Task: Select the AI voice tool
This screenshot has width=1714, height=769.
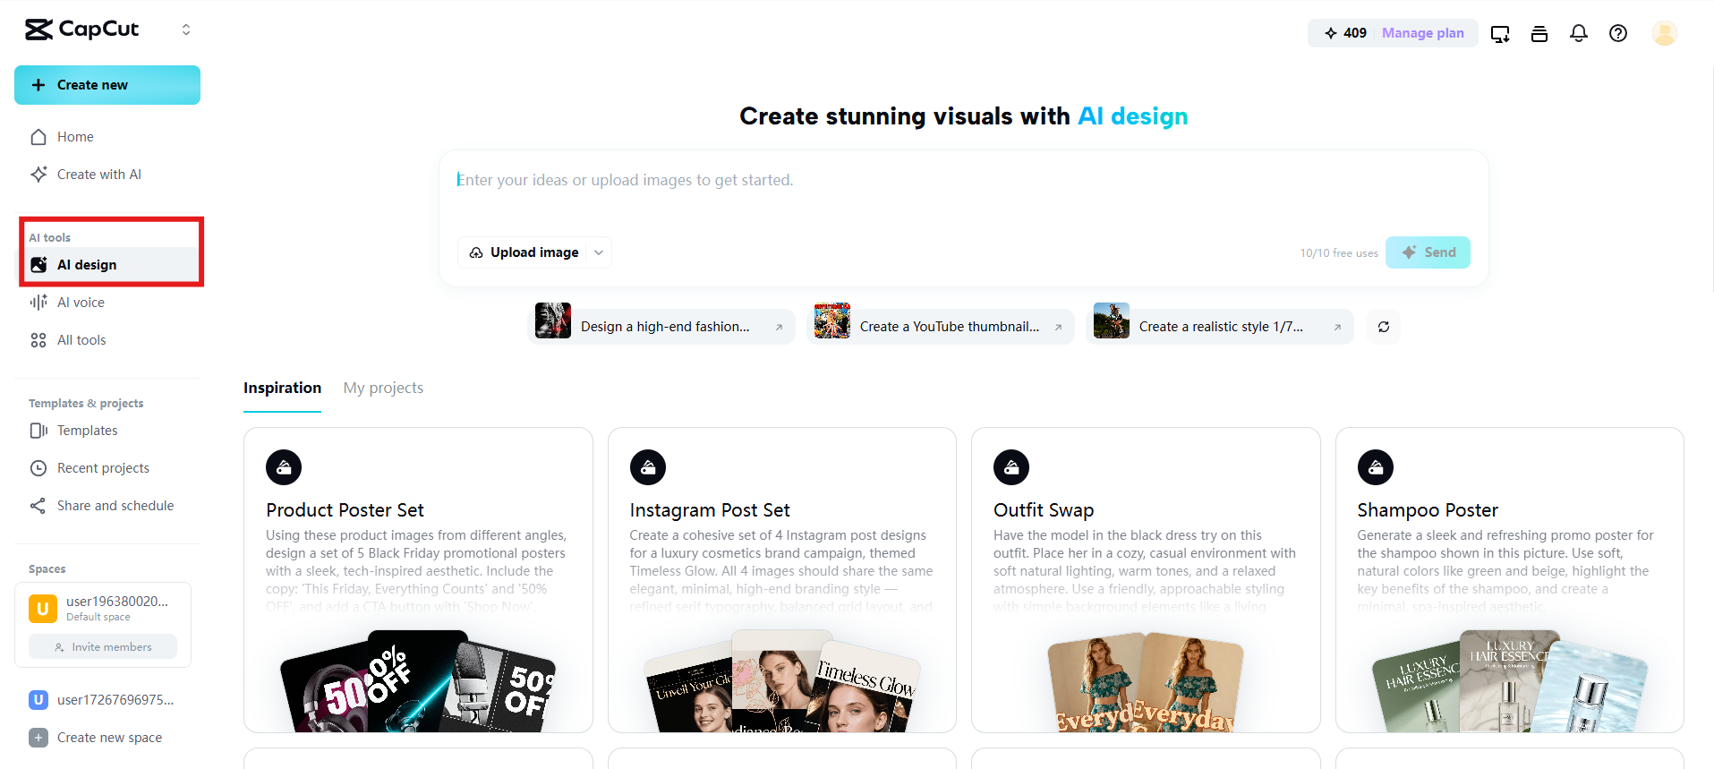Action: point(78,302)
